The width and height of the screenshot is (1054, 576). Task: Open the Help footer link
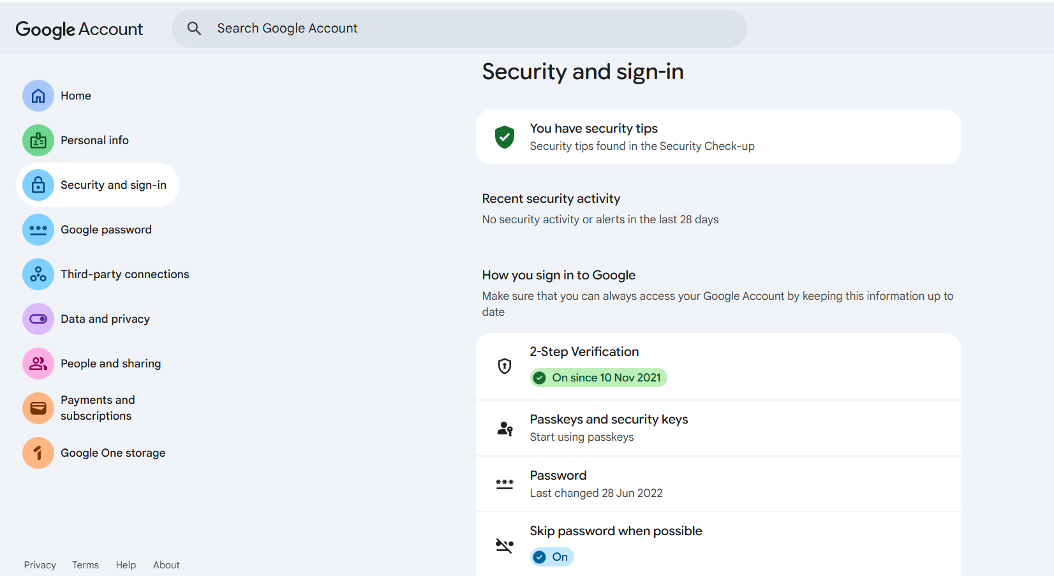click(x=126, y=565)
